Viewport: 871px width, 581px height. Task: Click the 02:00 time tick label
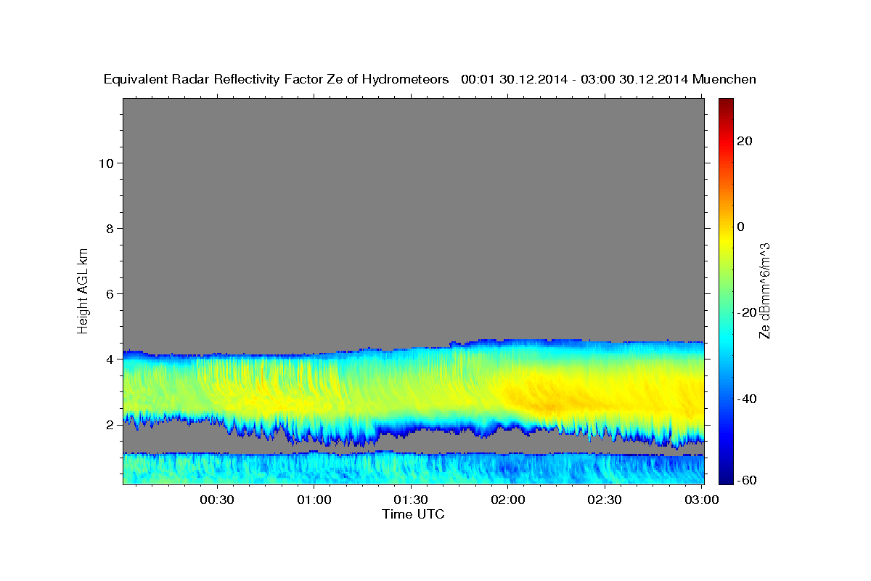tap(508, 500)
